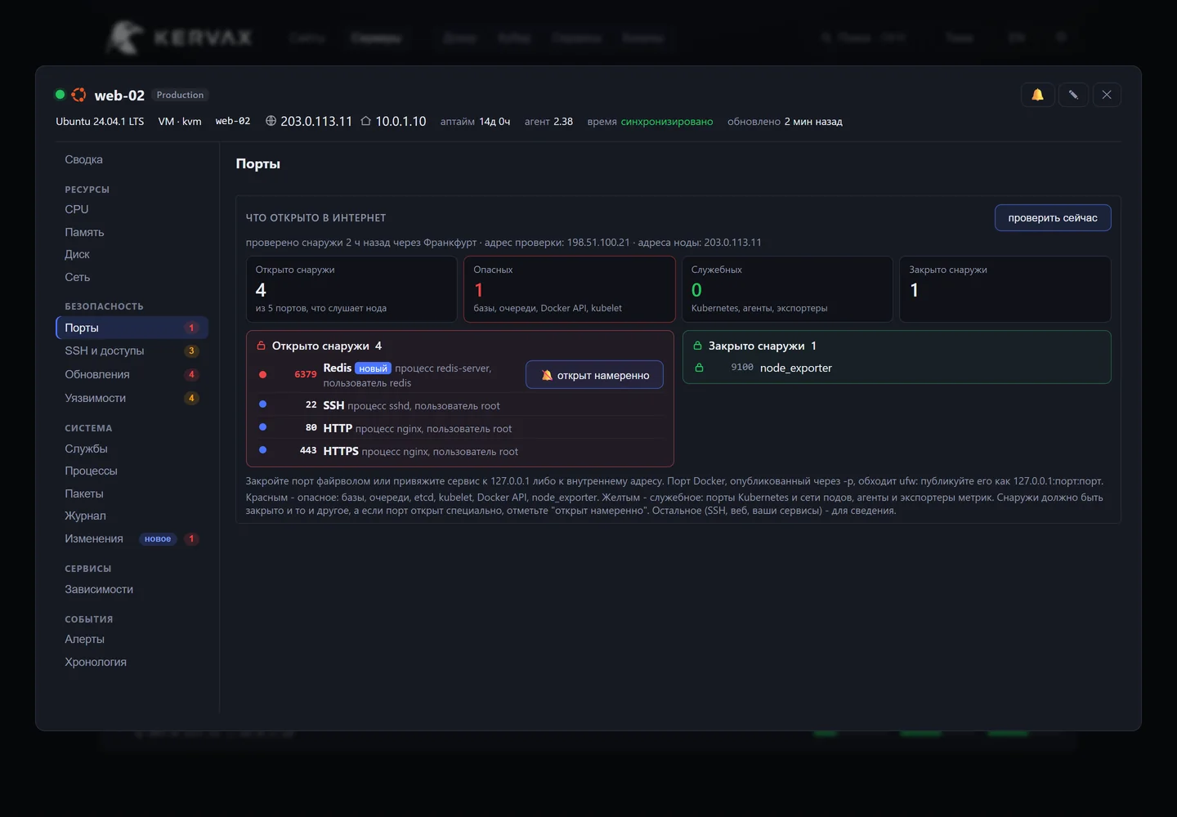This screenshot has width=1177, height=817.
Task: Click the blue dot of port 80 HTTP
Action: click(262, 427)
